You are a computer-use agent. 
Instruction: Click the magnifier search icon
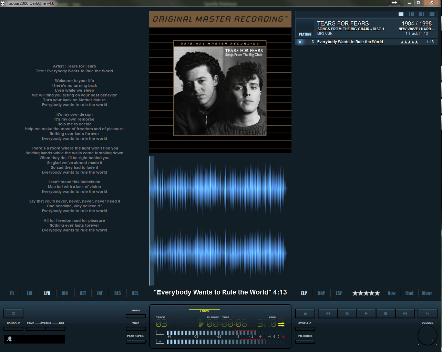[10, 339]
